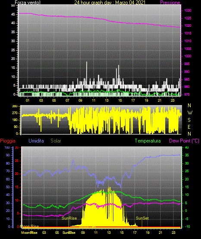Click hour '01' below the wind speed chart

[28, 100]
